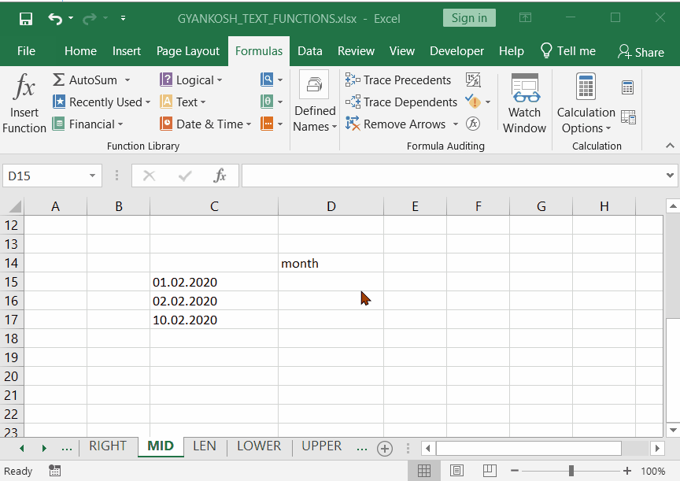680x481 pixels.
Task: Open Financial functions dropdown
Action: (88, 124)
